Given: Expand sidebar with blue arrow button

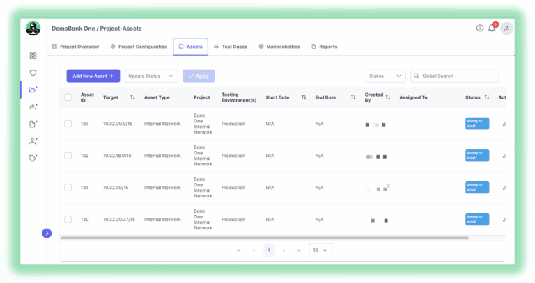Looking at the screenshot, I should point(47,234).
